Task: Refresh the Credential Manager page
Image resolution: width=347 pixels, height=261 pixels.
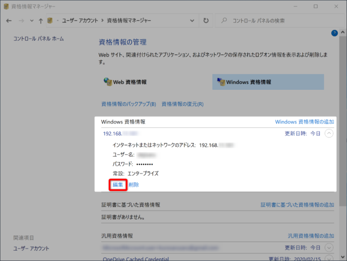Action: (206, 21)
